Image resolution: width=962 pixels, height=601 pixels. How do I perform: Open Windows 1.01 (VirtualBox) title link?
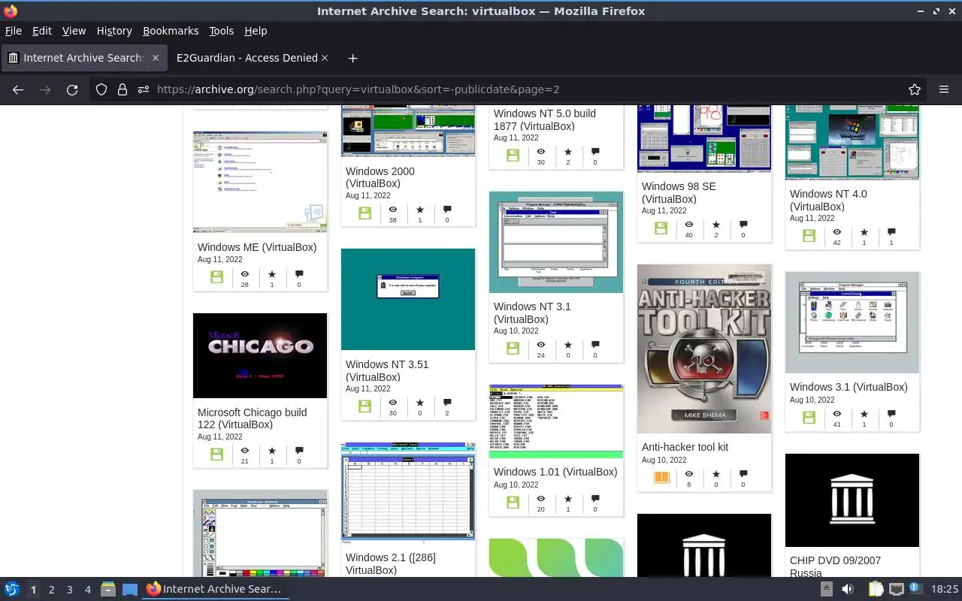coord(555,472)
